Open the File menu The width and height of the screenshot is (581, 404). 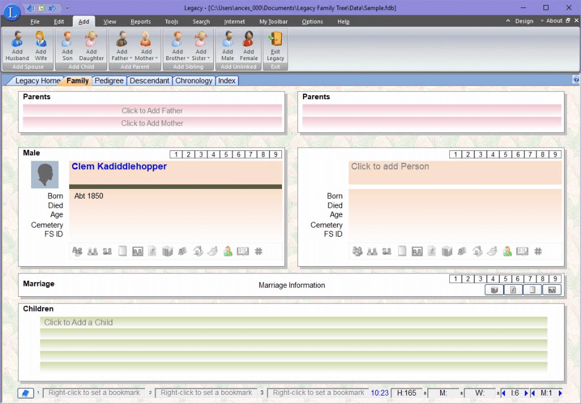tap(35, 22)
